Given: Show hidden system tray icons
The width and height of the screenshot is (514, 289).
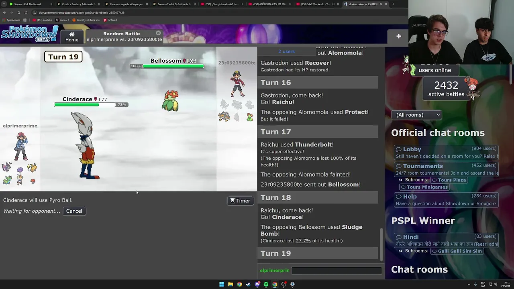Looking at the screenshot, I should click(x=469, y=284).
